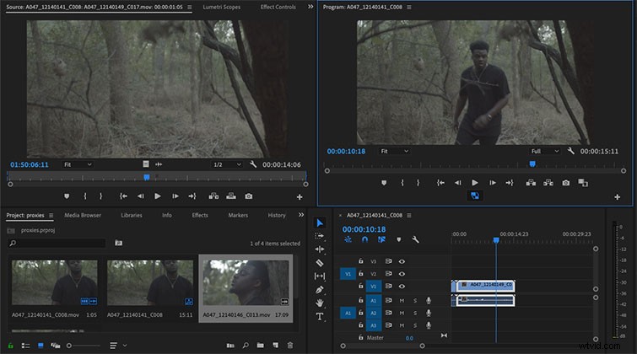Toggle lock on track V2
The width and height of the screenshot is (637, 354).
pyautogui.click(x=361, y=273)
